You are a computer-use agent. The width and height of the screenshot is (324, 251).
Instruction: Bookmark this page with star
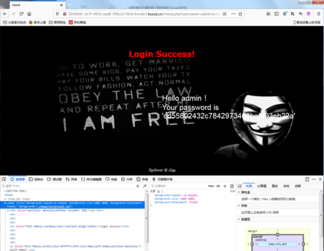pyautogui.click(x=240, y=14)
